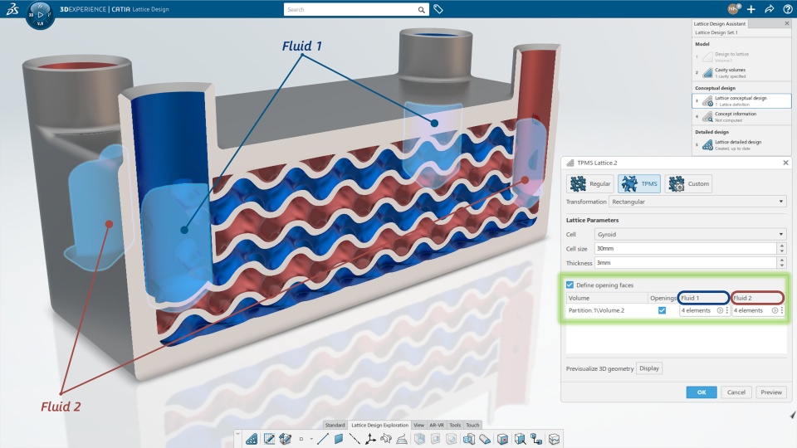This screenshot has height=448, width=797.
Task: Click the Thickness input field
Action: (x=686, y=263)
